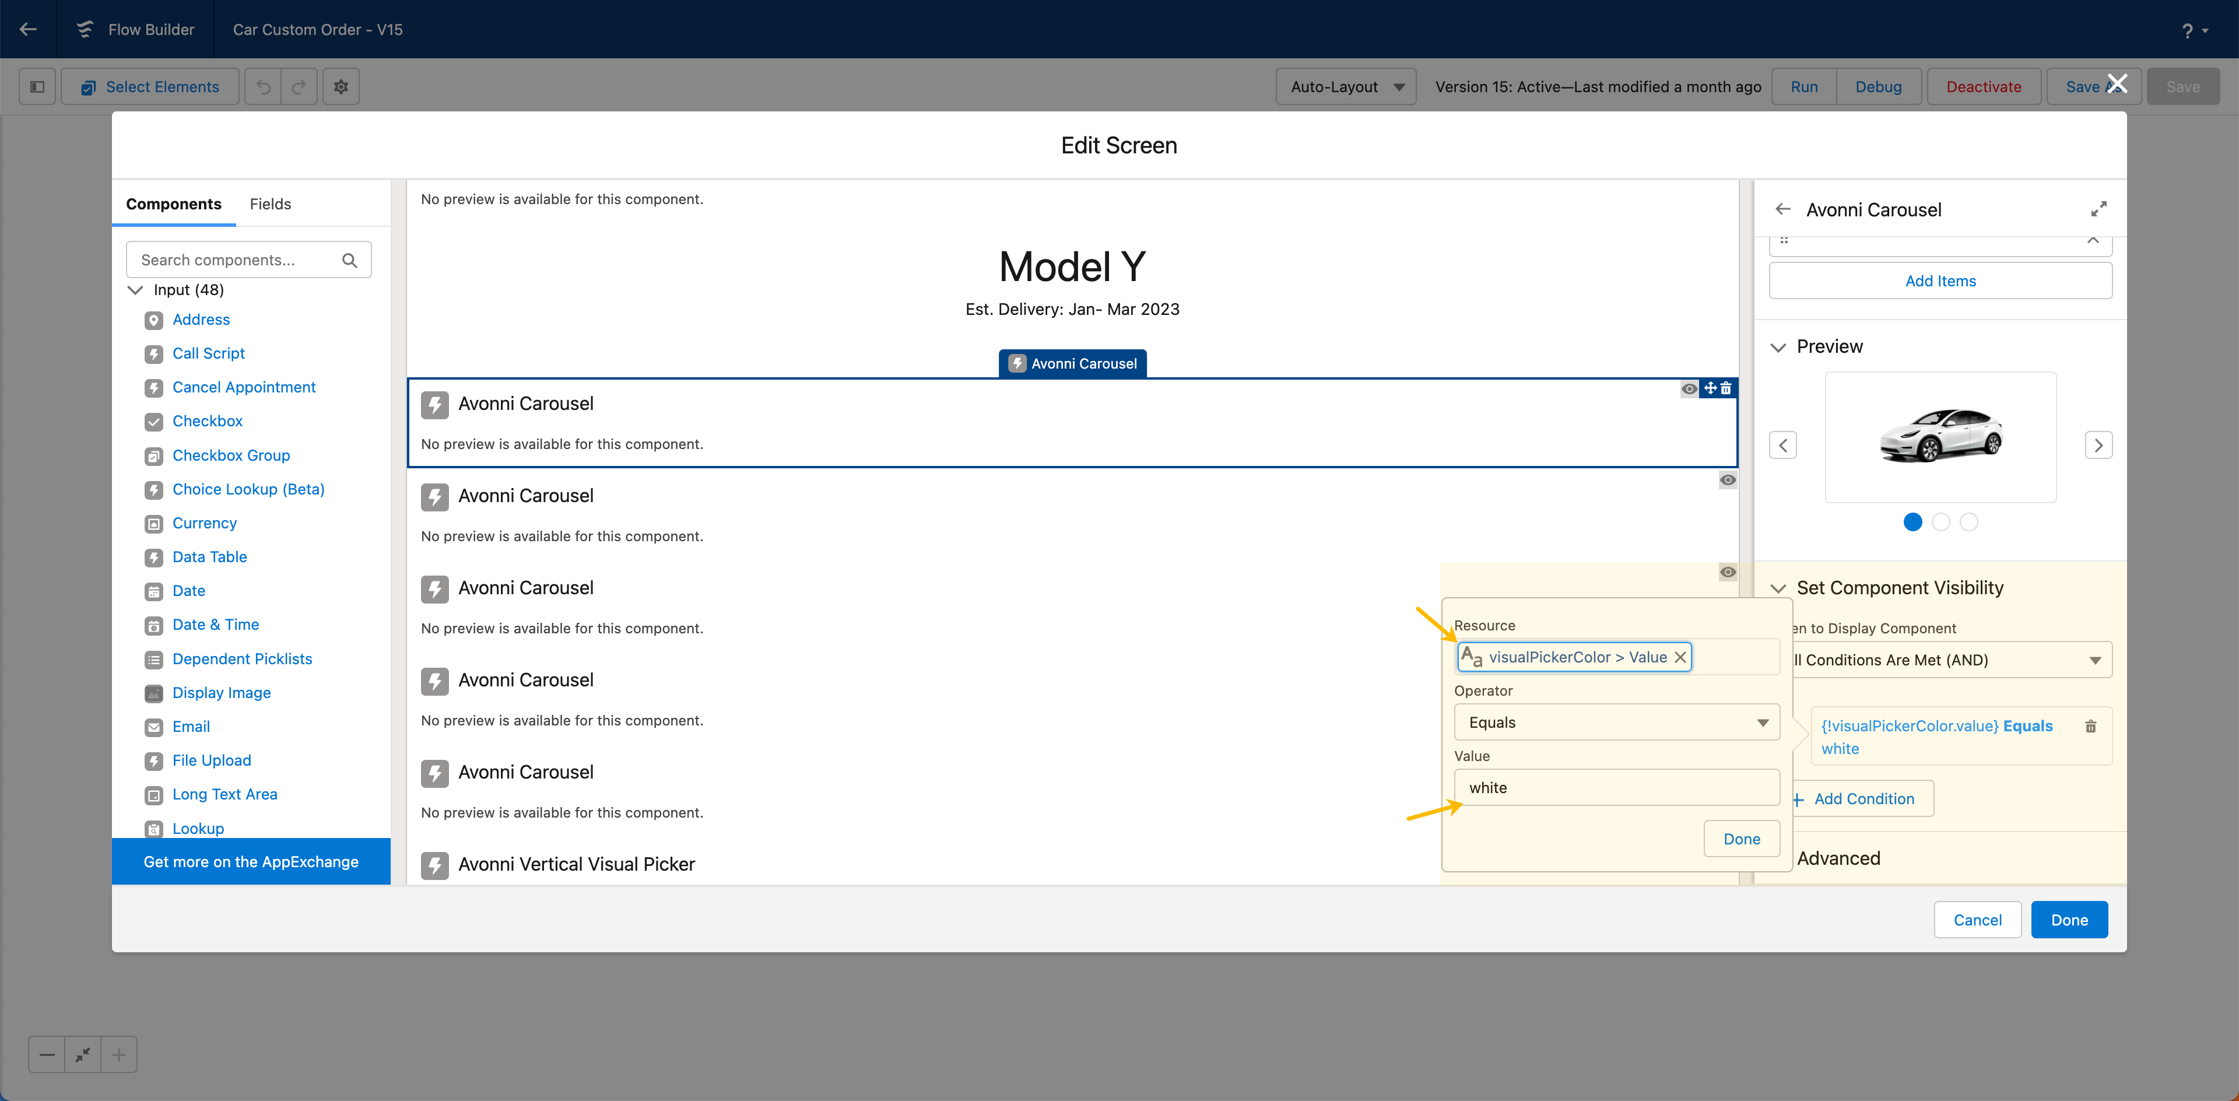Click the Value field containing white
Screen dimensions: 2239x1101
pyautogui.click(x=1616, y=788)
